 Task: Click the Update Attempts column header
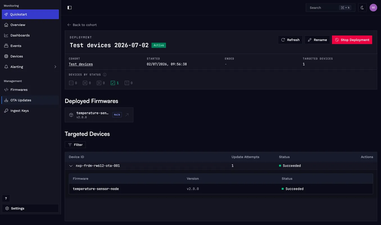[x=245, y=157]
